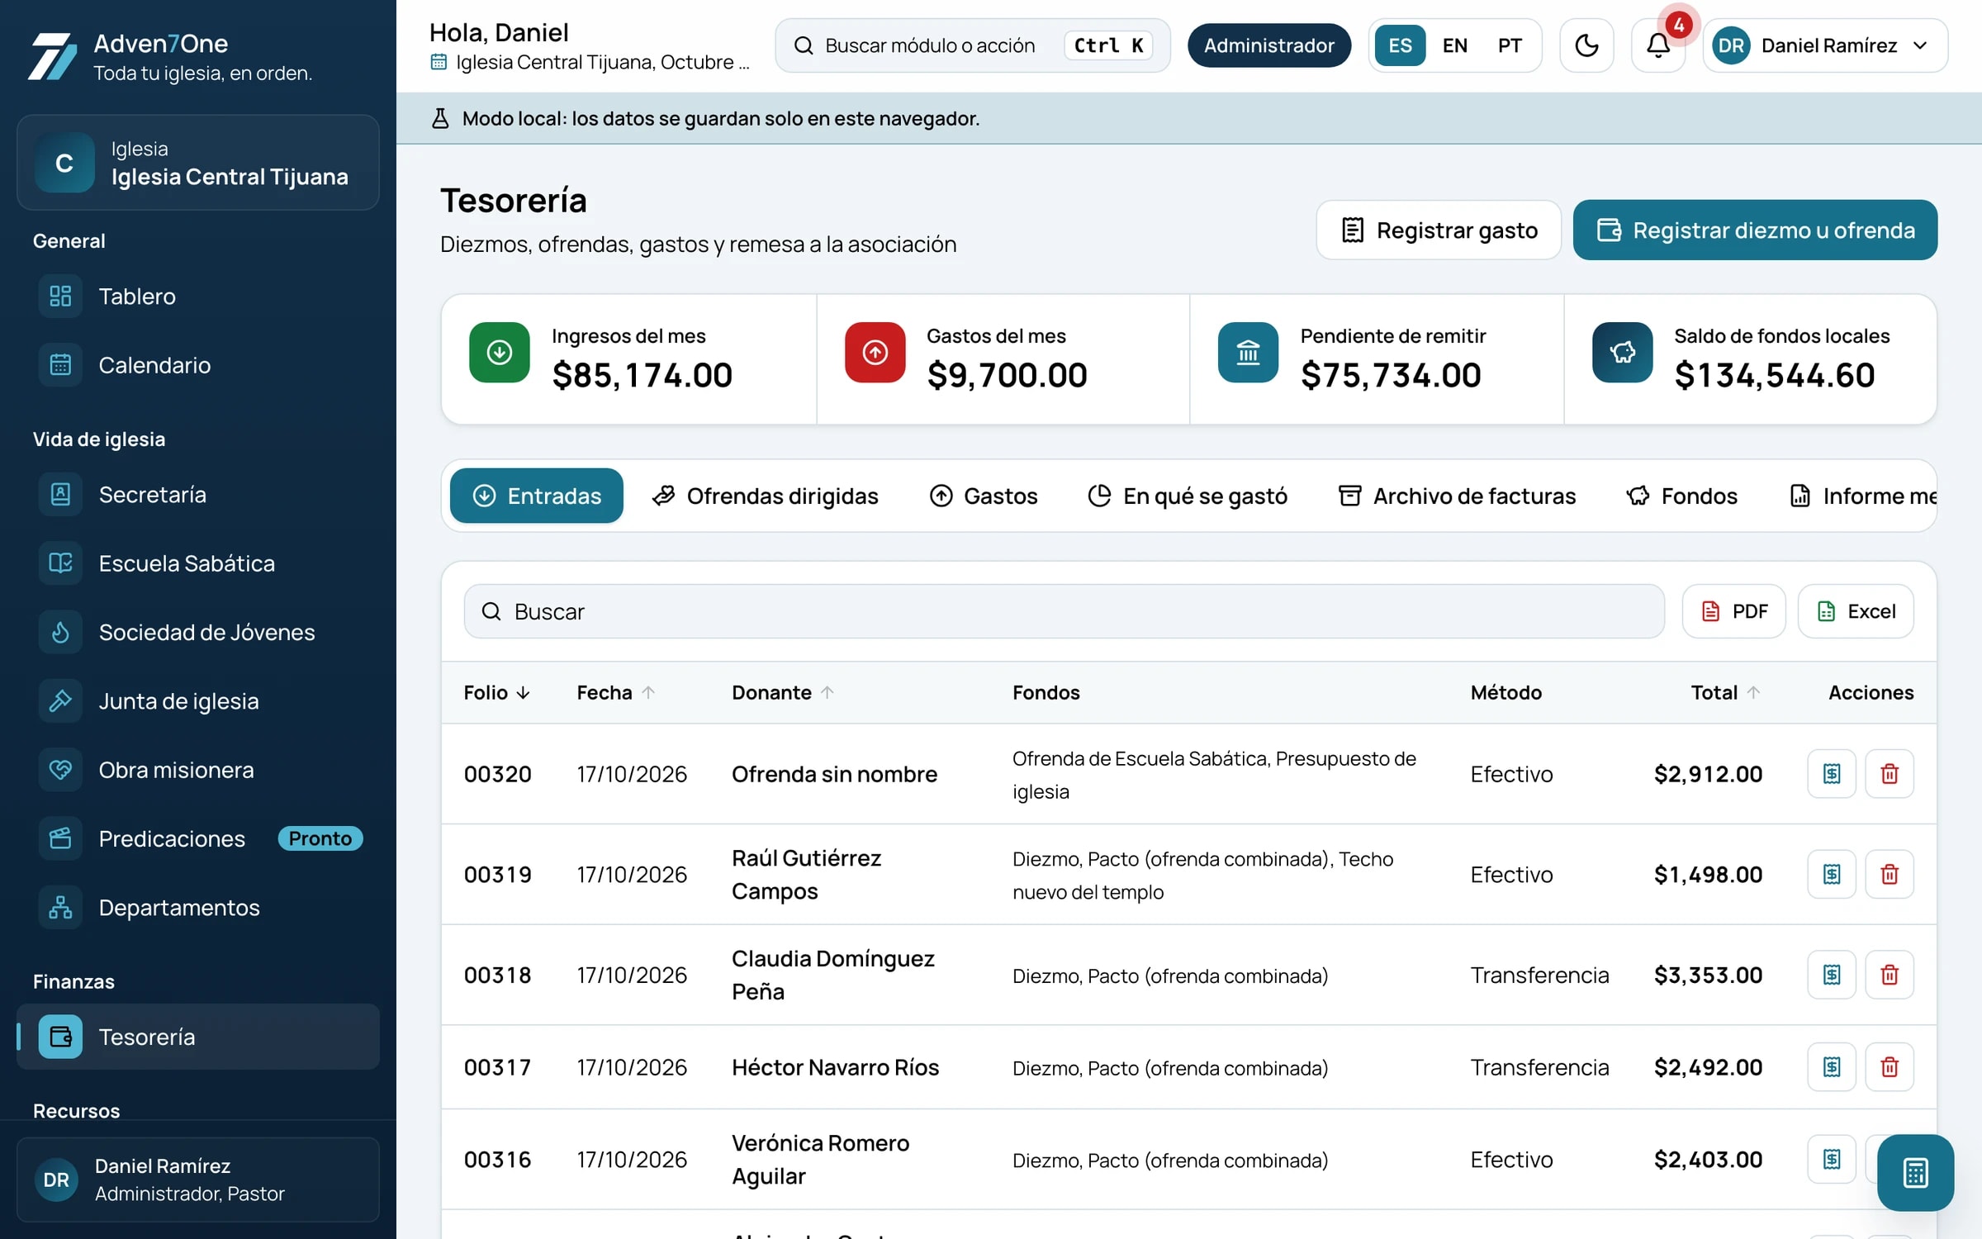Export entries to Excel
The width and height of the screenshot is (1982, 1239).
point(1856,611)
